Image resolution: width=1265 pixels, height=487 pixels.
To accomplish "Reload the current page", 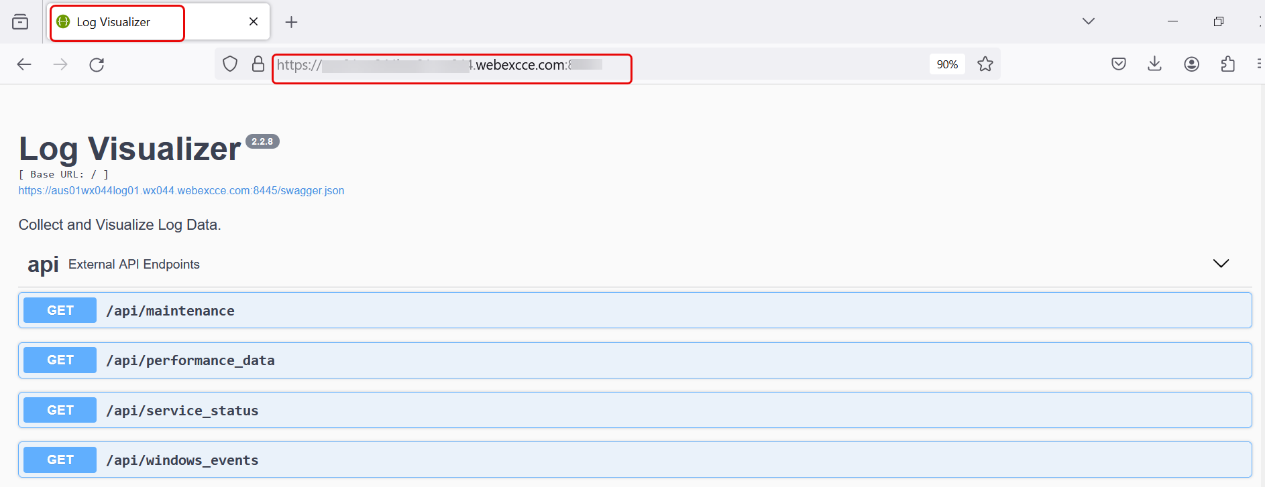I will [x=97, y=64].
